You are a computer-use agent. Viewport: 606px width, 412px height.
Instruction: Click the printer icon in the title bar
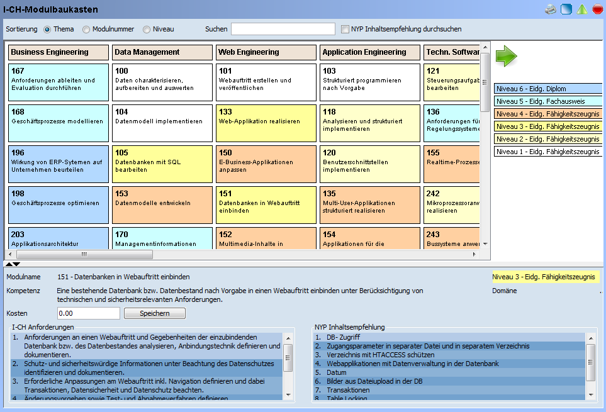pos(551,9)
